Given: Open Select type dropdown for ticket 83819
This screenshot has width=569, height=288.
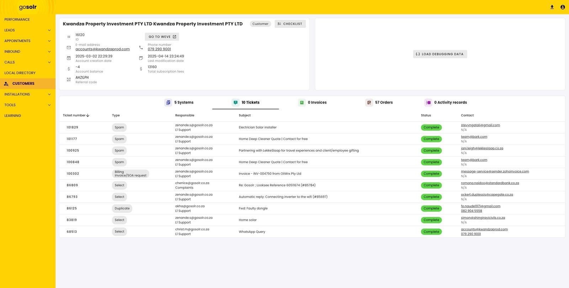Looking at the screenshot, I should coord(119,220).
